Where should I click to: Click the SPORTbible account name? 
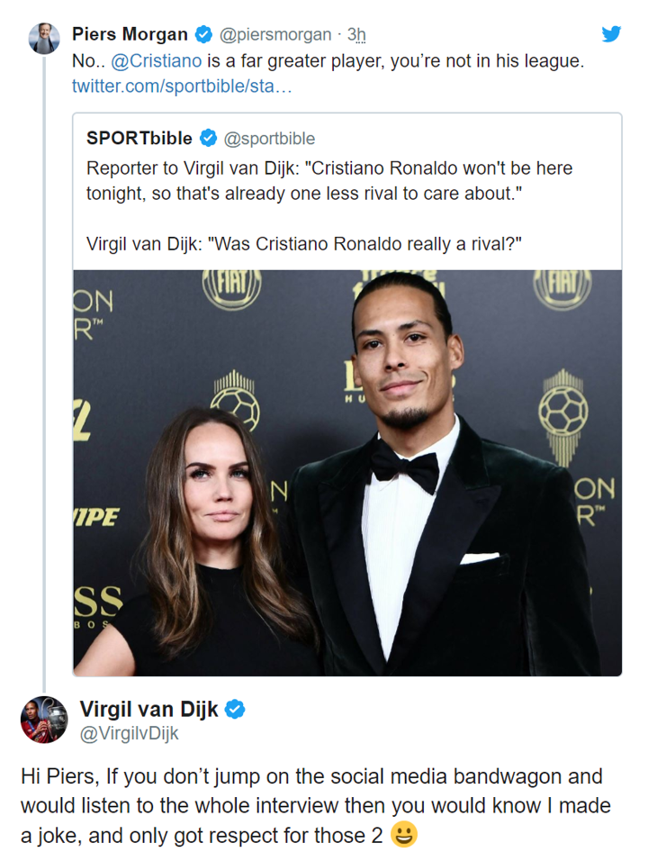pyautogui.click(x=139, y=139)
